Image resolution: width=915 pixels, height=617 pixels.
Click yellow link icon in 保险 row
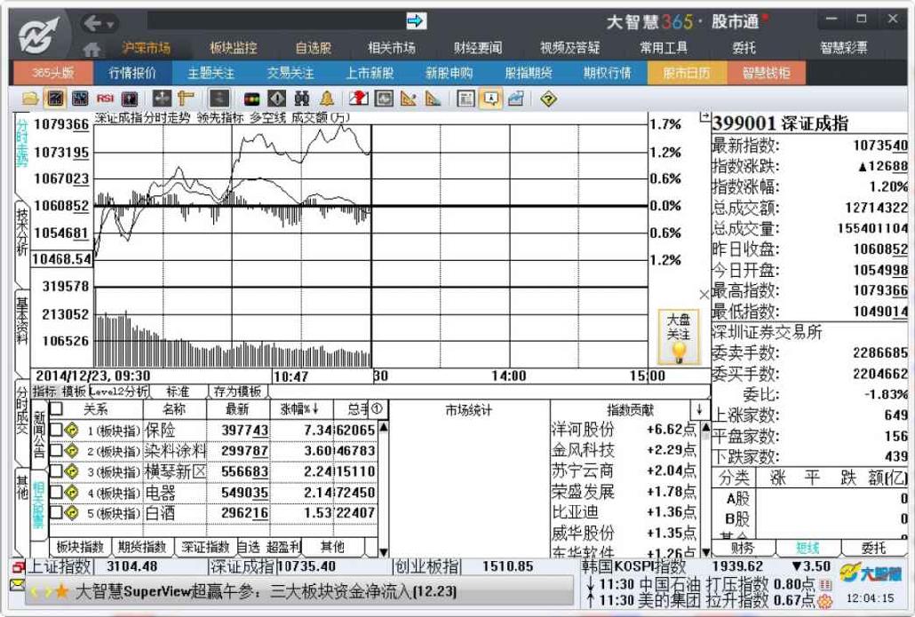tap(72, 431)
